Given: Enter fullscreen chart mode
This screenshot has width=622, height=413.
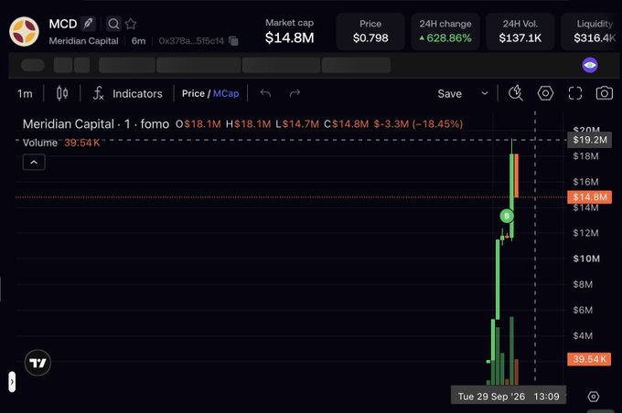Looking at the screenshot, I should click(574, 93).
